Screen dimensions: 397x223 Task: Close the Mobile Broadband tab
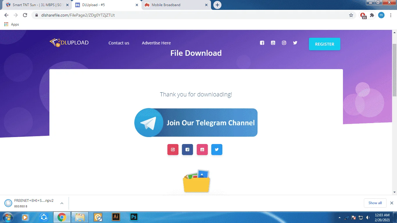206,5
